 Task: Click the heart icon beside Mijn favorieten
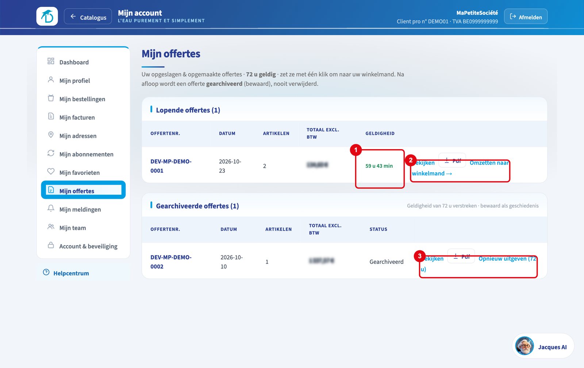coord(51,172)
